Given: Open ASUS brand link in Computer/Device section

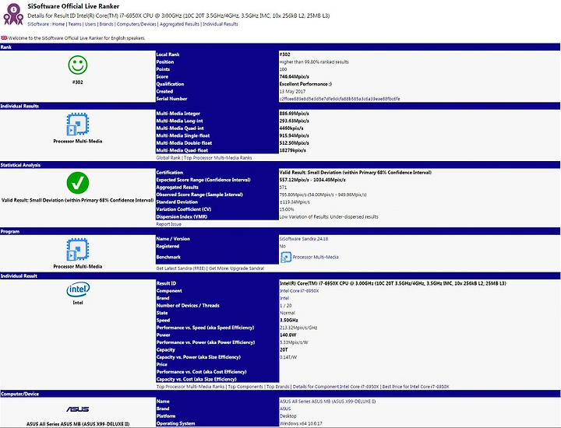Looking at the screenshot, I should tap(285, 409).
